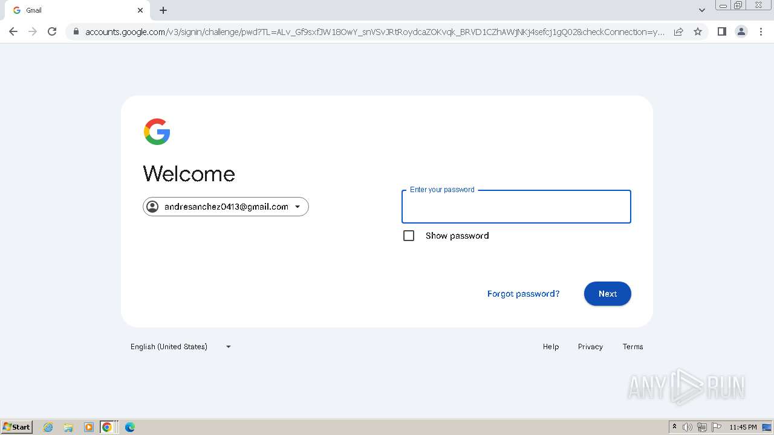Reload the current page

pyautogui.click(x=52, y=31)
